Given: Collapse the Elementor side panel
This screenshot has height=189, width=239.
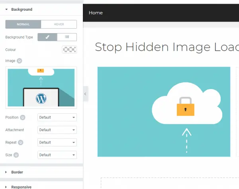Looking at the screenshot, I should click(85, 94).
